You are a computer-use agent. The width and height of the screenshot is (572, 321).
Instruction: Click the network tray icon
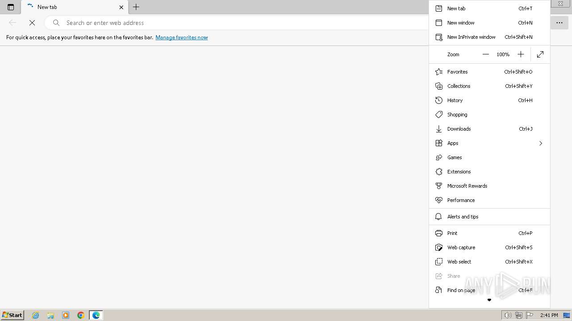(x=518, y=315)
